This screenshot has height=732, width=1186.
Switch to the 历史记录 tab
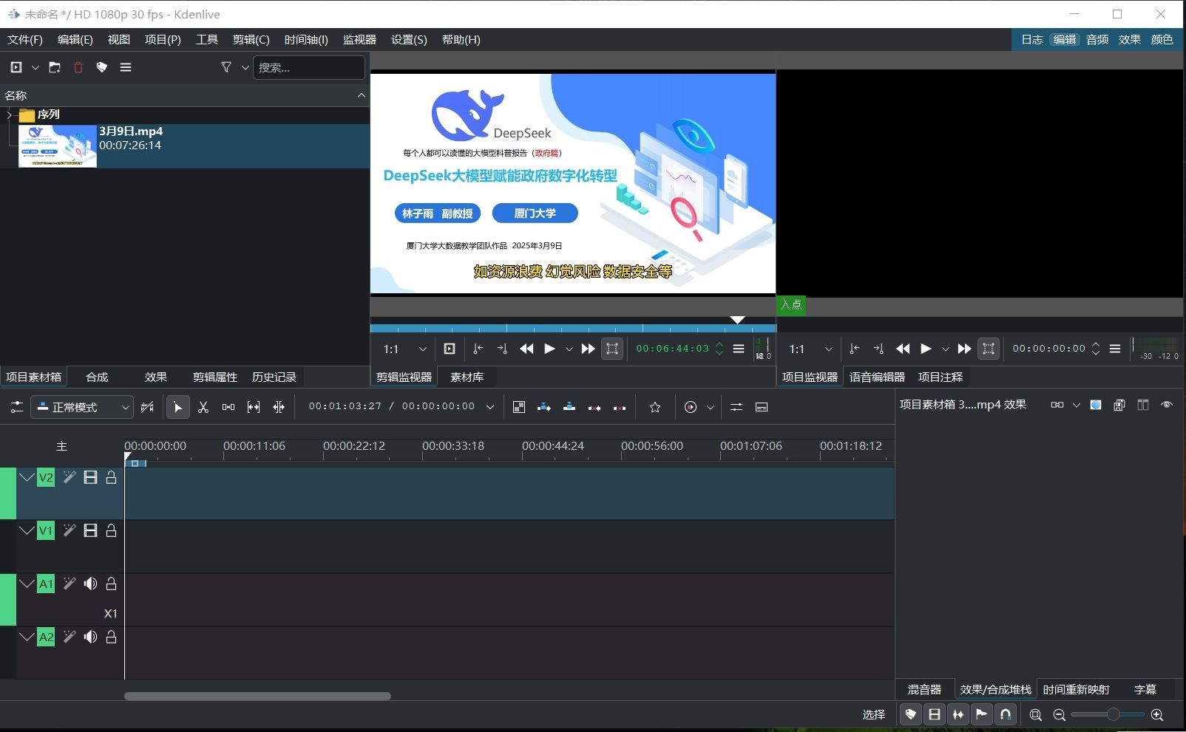[274, 377]
